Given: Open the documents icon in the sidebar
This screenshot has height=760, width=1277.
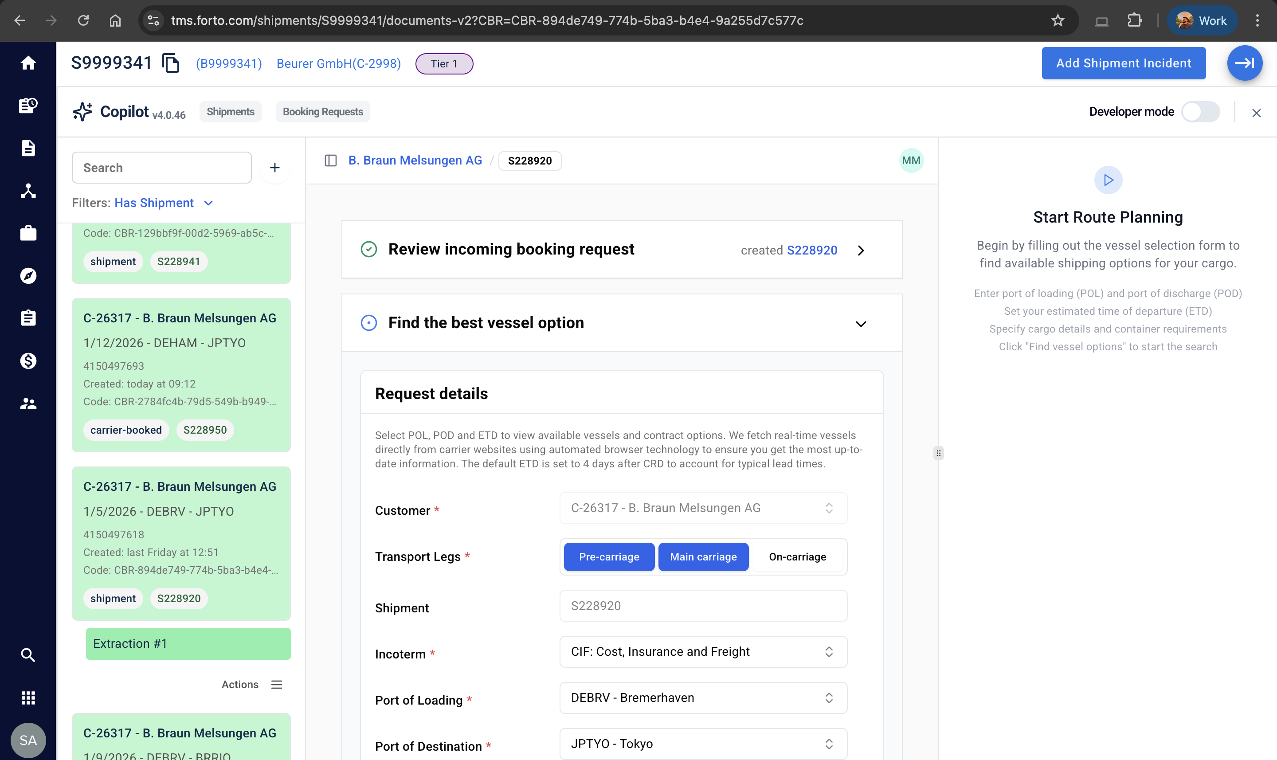Looking at the screenshot, I should click(x=28, y=148).
